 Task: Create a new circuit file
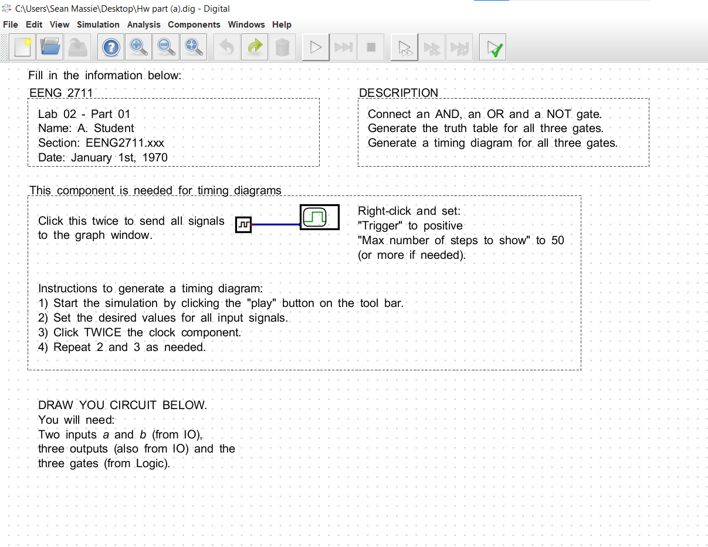[x=22, y=47]
